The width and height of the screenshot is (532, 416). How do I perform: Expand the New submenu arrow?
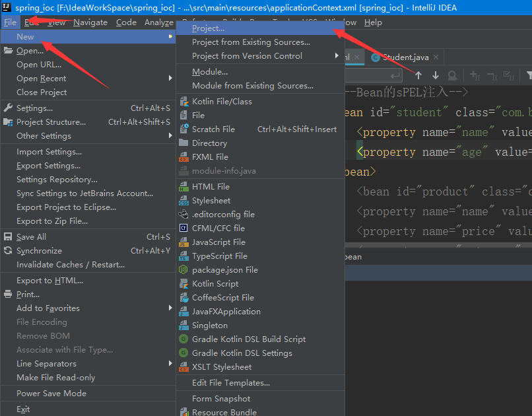pos(170,36)
